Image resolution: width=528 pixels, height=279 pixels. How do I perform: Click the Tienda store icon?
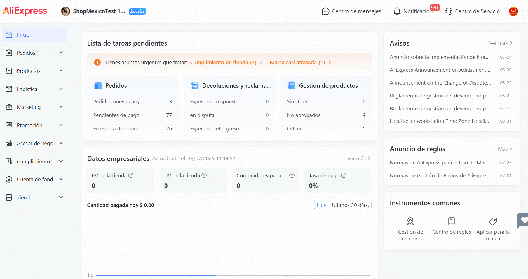tap(9, 197)
